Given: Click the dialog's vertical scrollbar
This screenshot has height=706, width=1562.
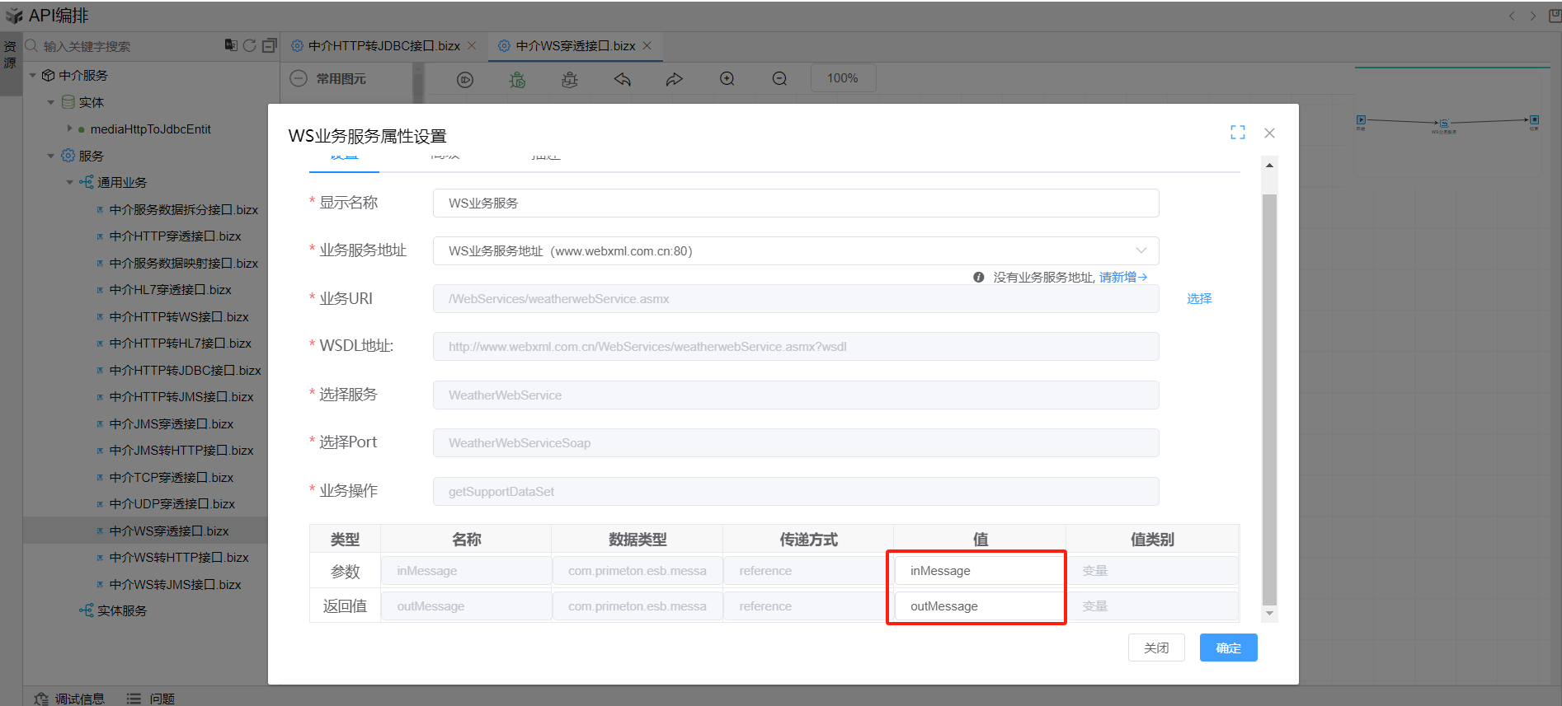Looking at the screenshot, I should tap(1269, 395).
